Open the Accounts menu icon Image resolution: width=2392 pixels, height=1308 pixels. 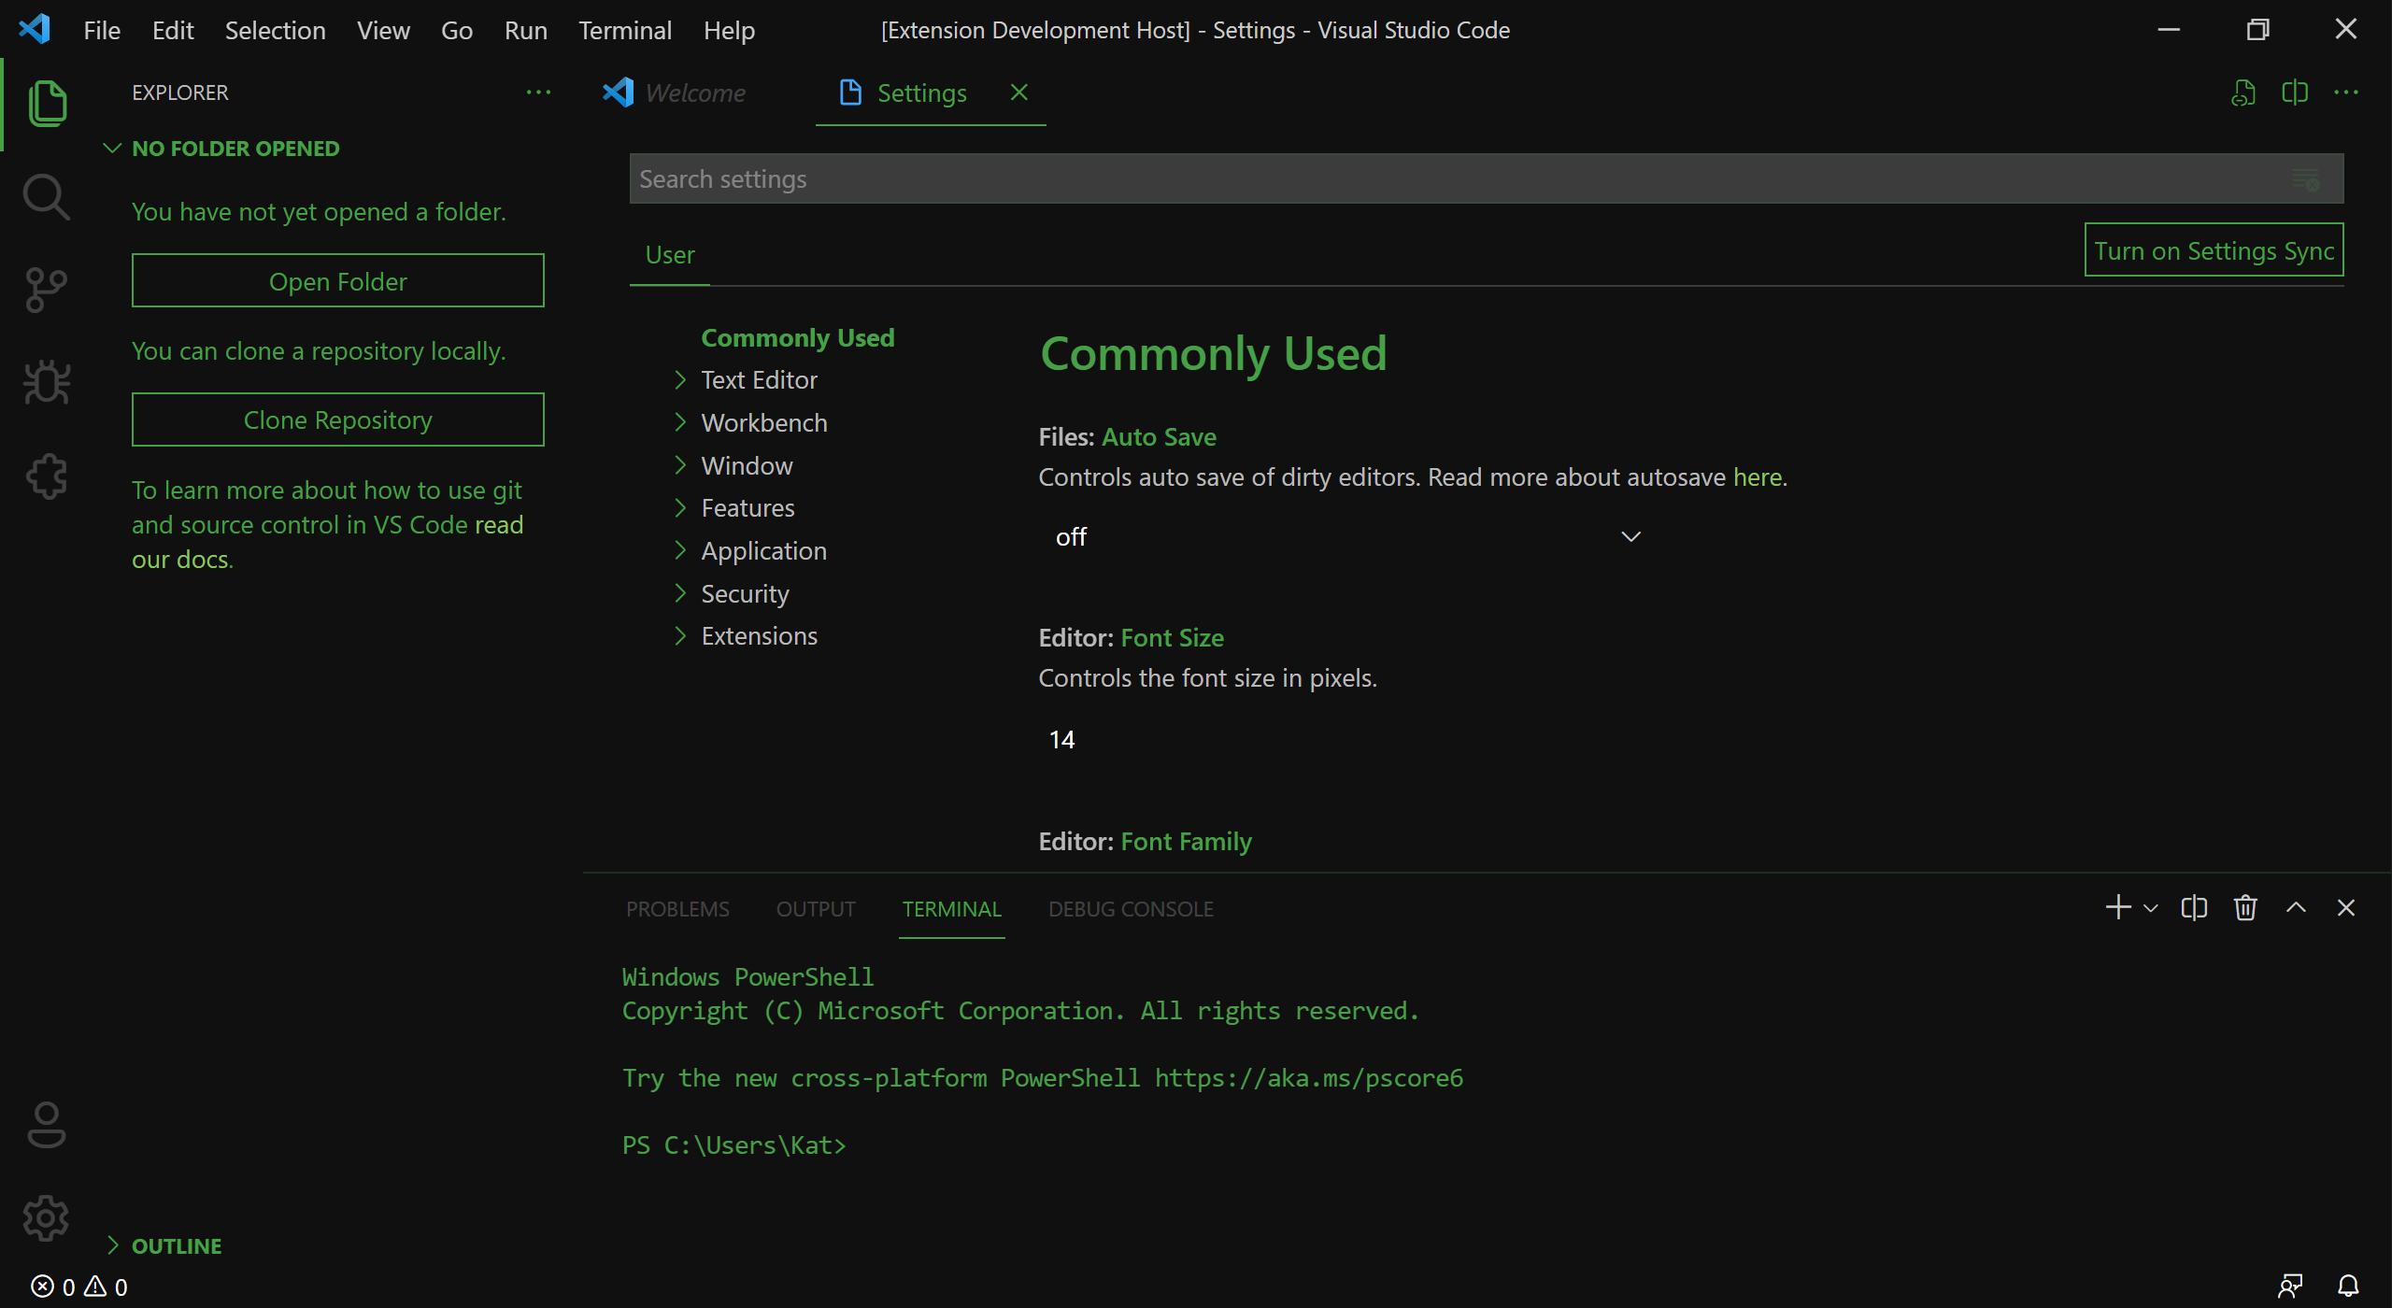click(46, 1124)
